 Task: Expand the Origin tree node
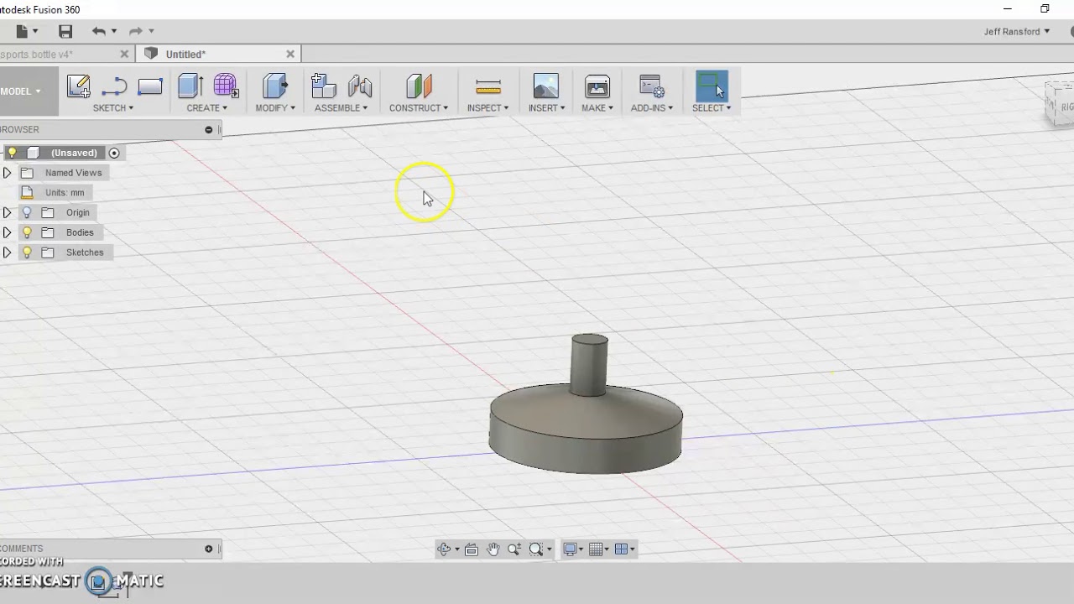(x=7, y=212)
